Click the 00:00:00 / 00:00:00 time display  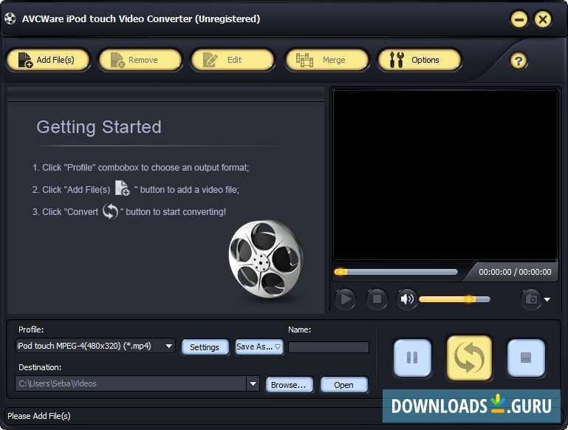pyautogui.click(x=515, y=272)
